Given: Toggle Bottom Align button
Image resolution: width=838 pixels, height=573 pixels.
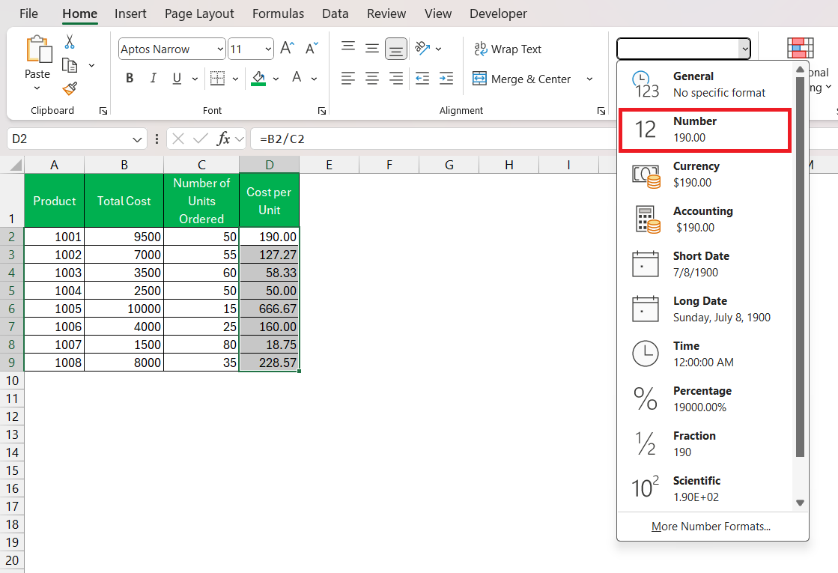Looking at the screenshot, I should tap(396, 49).
